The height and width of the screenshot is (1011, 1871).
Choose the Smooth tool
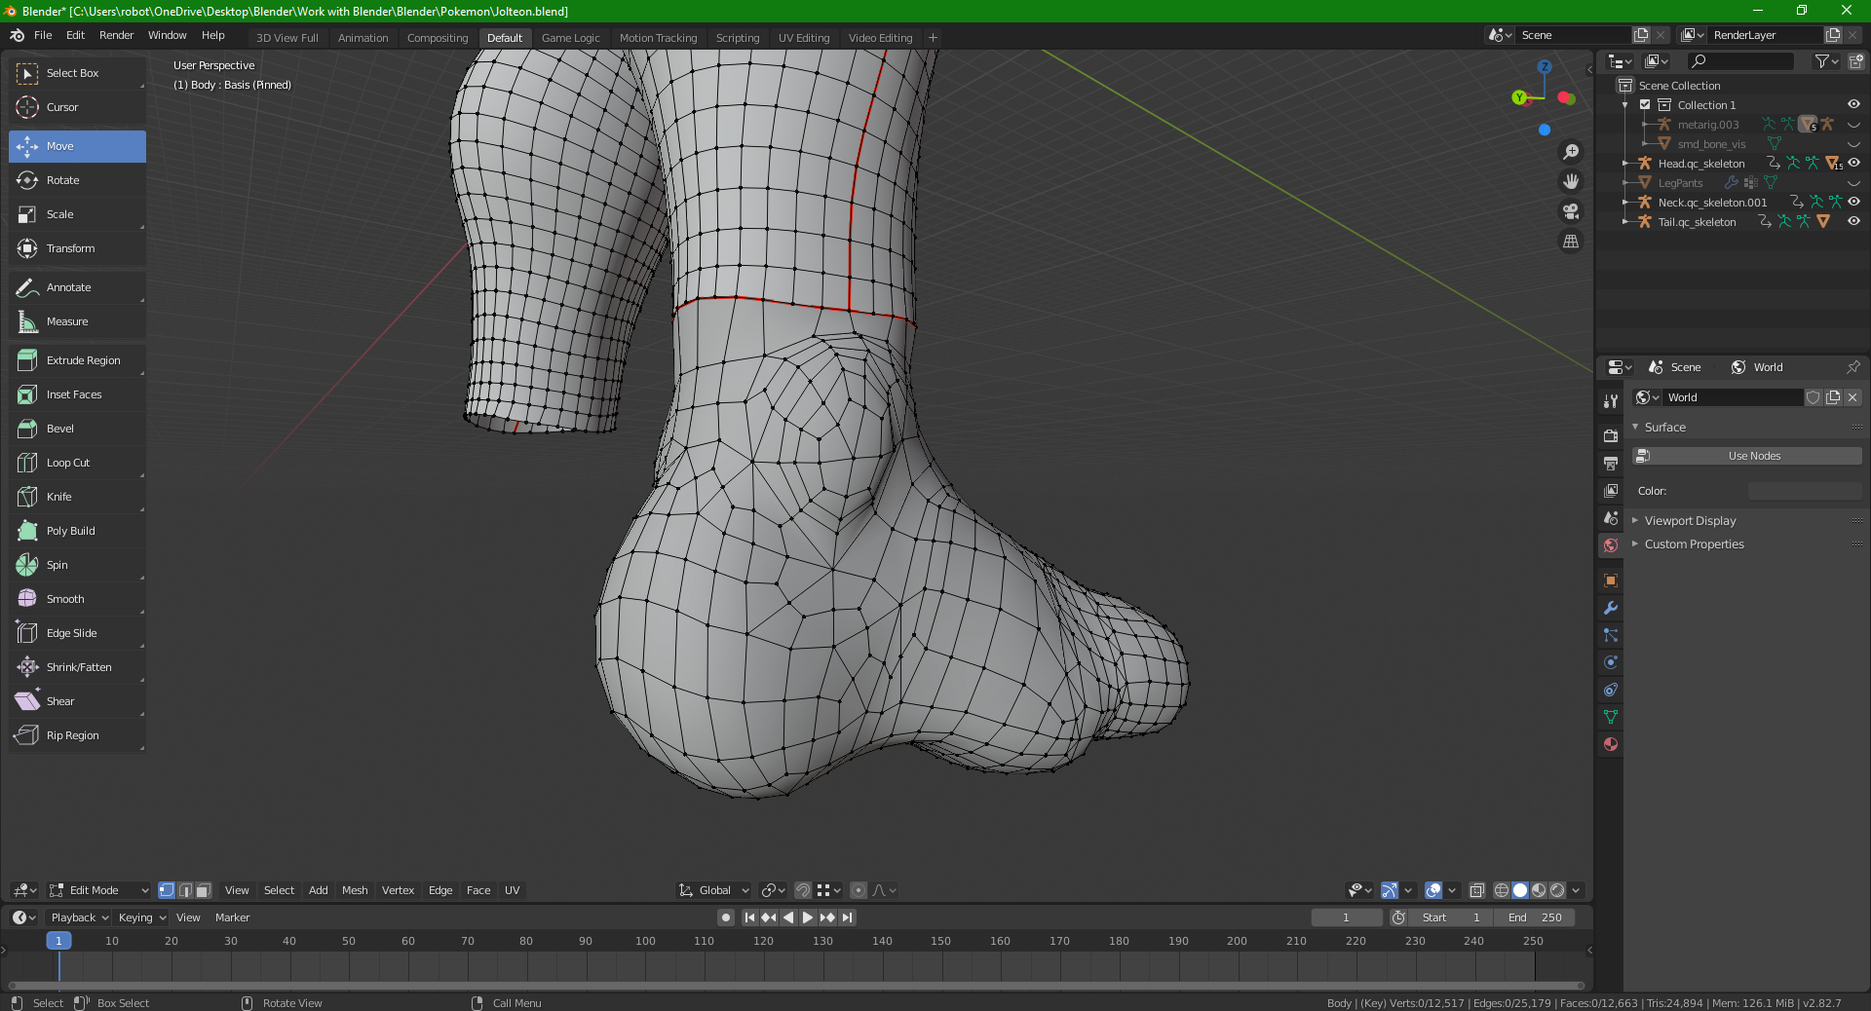(x=77, y=599)
